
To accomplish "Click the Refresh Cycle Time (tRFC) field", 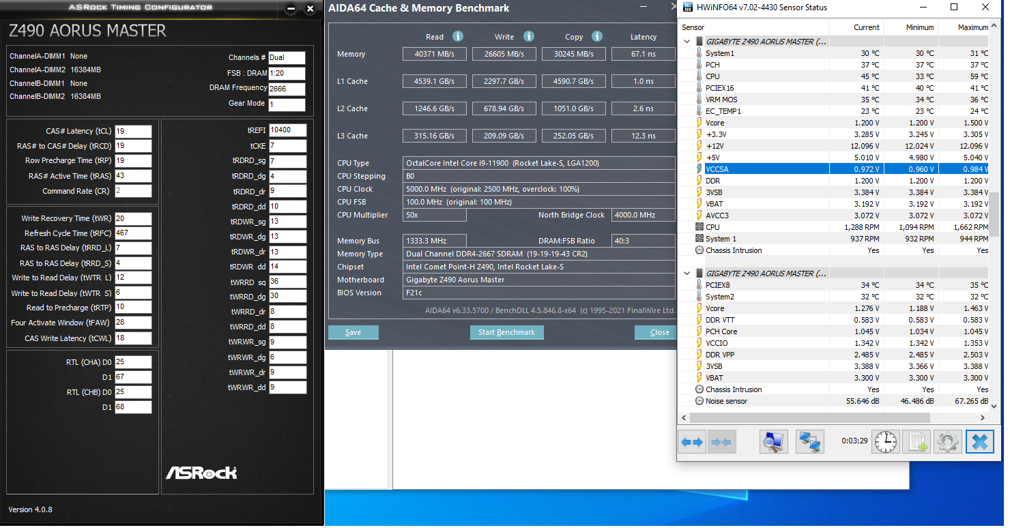I will point(133,233).
